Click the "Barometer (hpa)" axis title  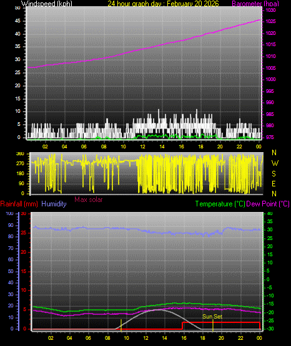255,4
